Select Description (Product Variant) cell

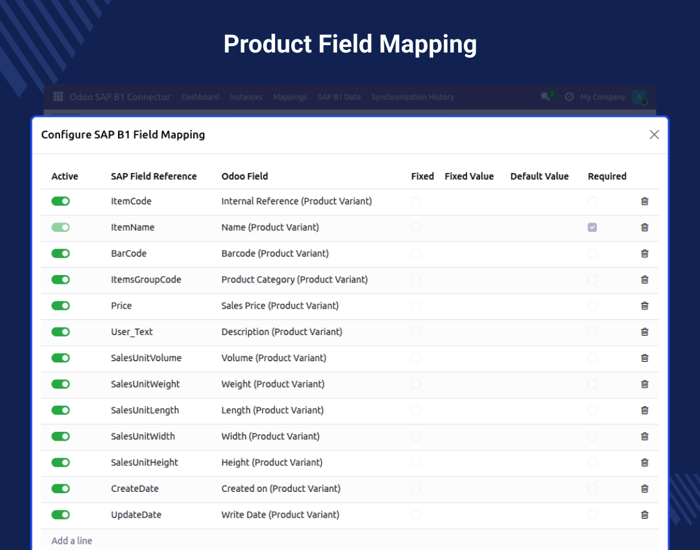pyautogui.click(x=282, y=332)
